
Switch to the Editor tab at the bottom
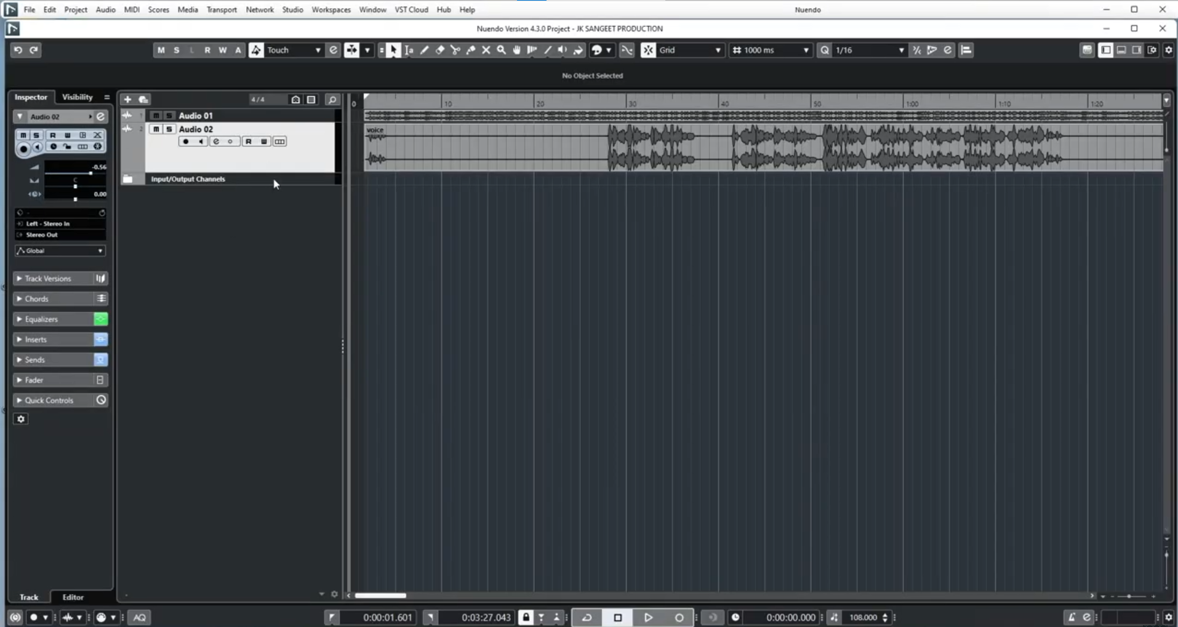pos(73,597)
